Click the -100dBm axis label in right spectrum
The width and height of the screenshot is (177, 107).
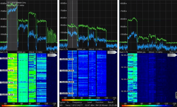tap(124, 34)
